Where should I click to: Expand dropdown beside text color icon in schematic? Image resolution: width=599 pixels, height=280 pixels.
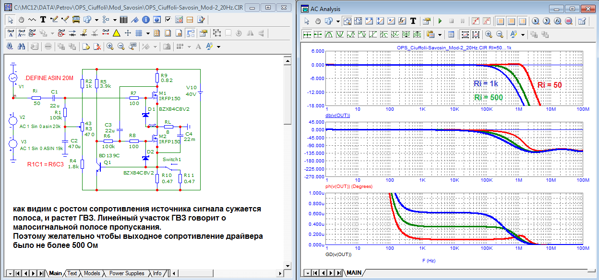point(219,47)
